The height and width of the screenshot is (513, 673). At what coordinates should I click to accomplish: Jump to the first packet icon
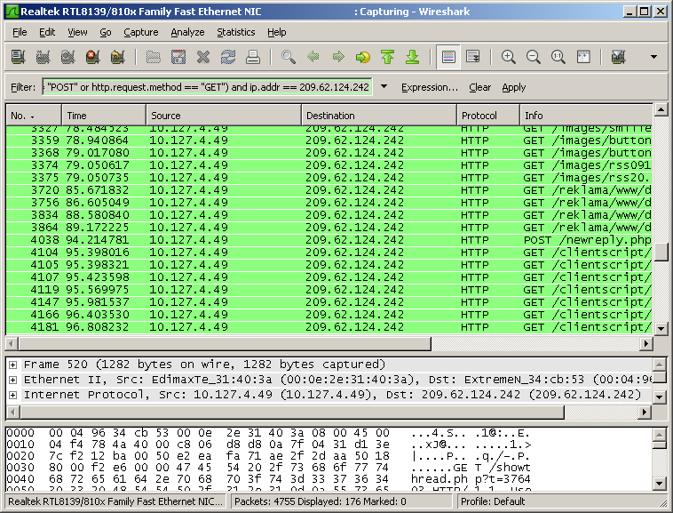pos(388,57)
